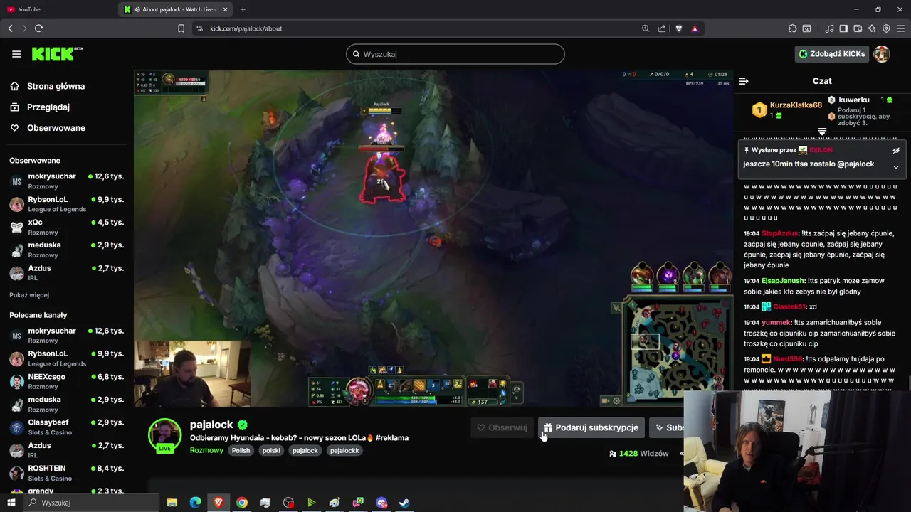Image resolution: width=911 pixels, height=512 pixels.
Task: Collapse the chat panel with arrow icon
Action: (744, 81)
